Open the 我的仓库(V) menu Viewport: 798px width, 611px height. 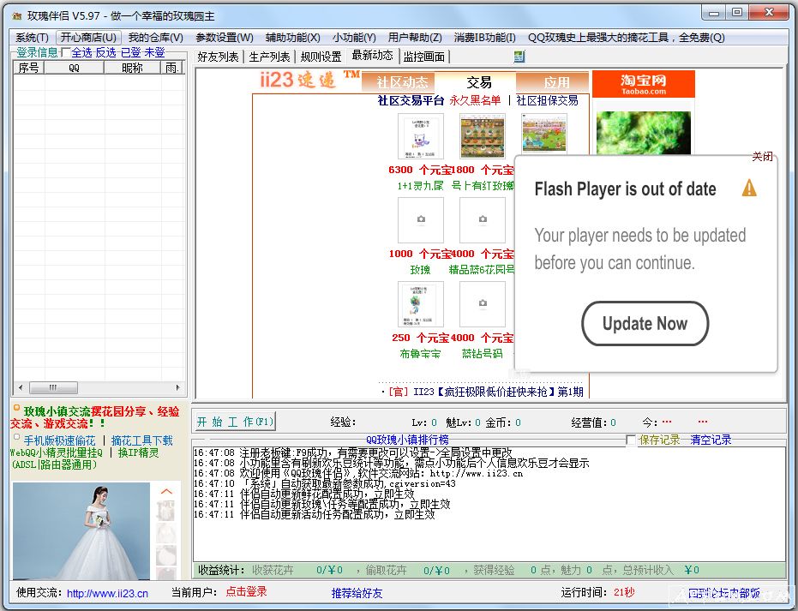tap(156, 38)
